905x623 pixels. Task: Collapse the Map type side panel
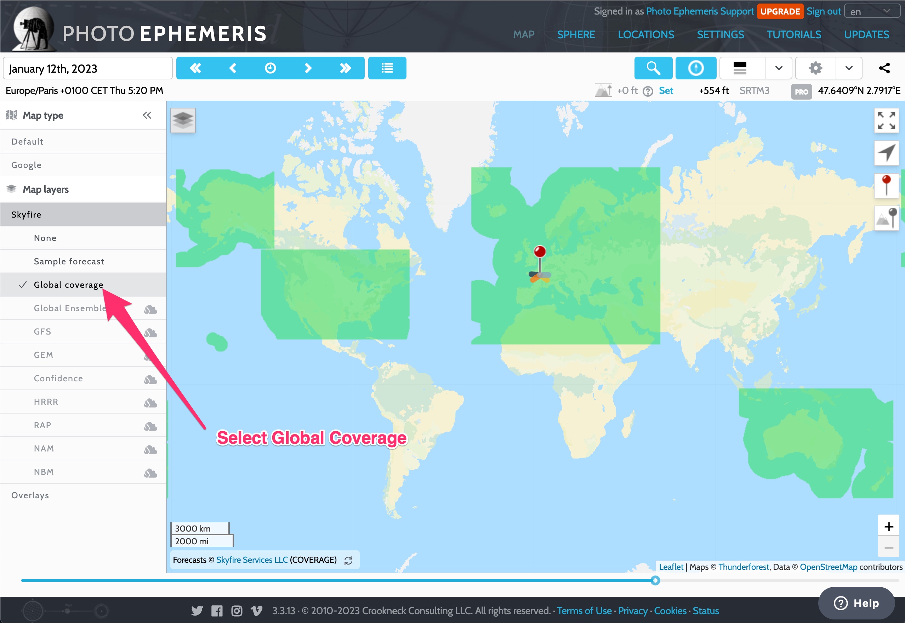click(x=147, y=115)
